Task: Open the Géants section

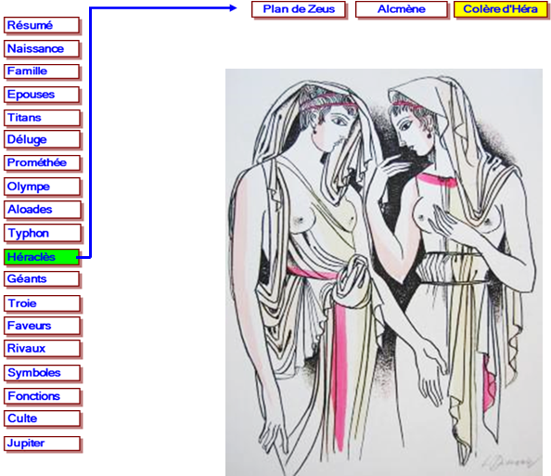Action: 42,279
